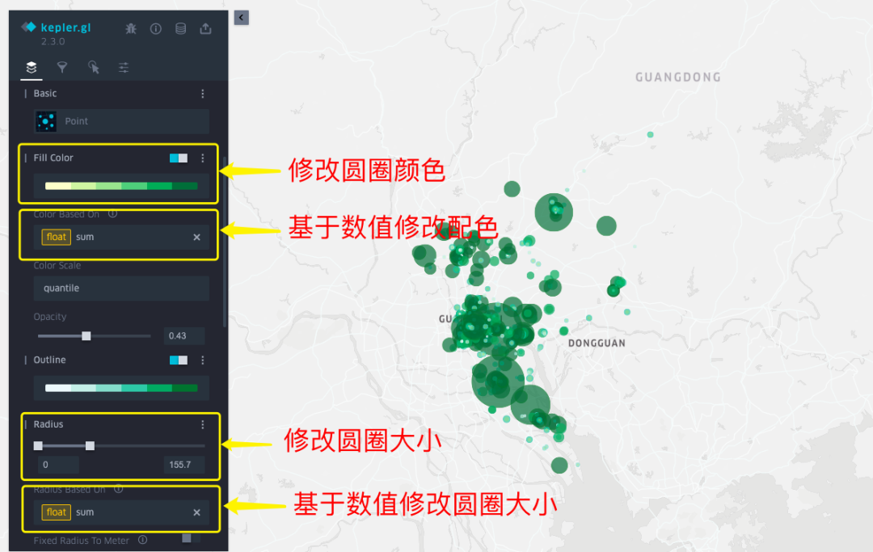Open the Fill Color palette bar
Image resolution: width=873 pixels, height=552 pixels.
point(121,186)
